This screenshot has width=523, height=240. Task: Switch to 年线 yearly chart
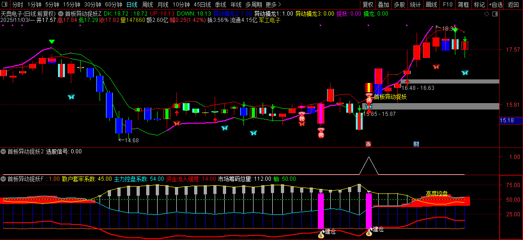[236, 5]
